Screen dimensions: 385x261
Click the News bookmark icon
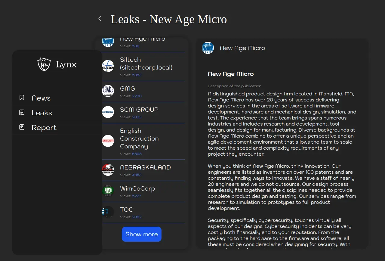22,98
